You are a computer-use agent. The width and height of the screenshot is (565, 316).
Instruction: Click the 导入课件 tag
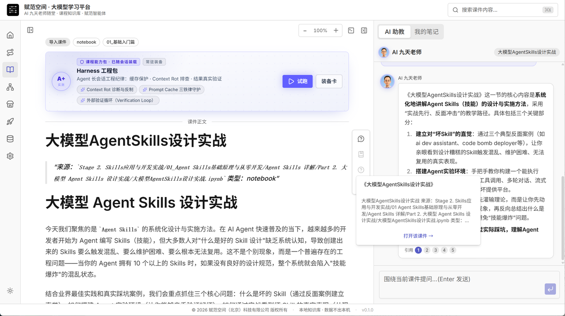click(58, 42)
